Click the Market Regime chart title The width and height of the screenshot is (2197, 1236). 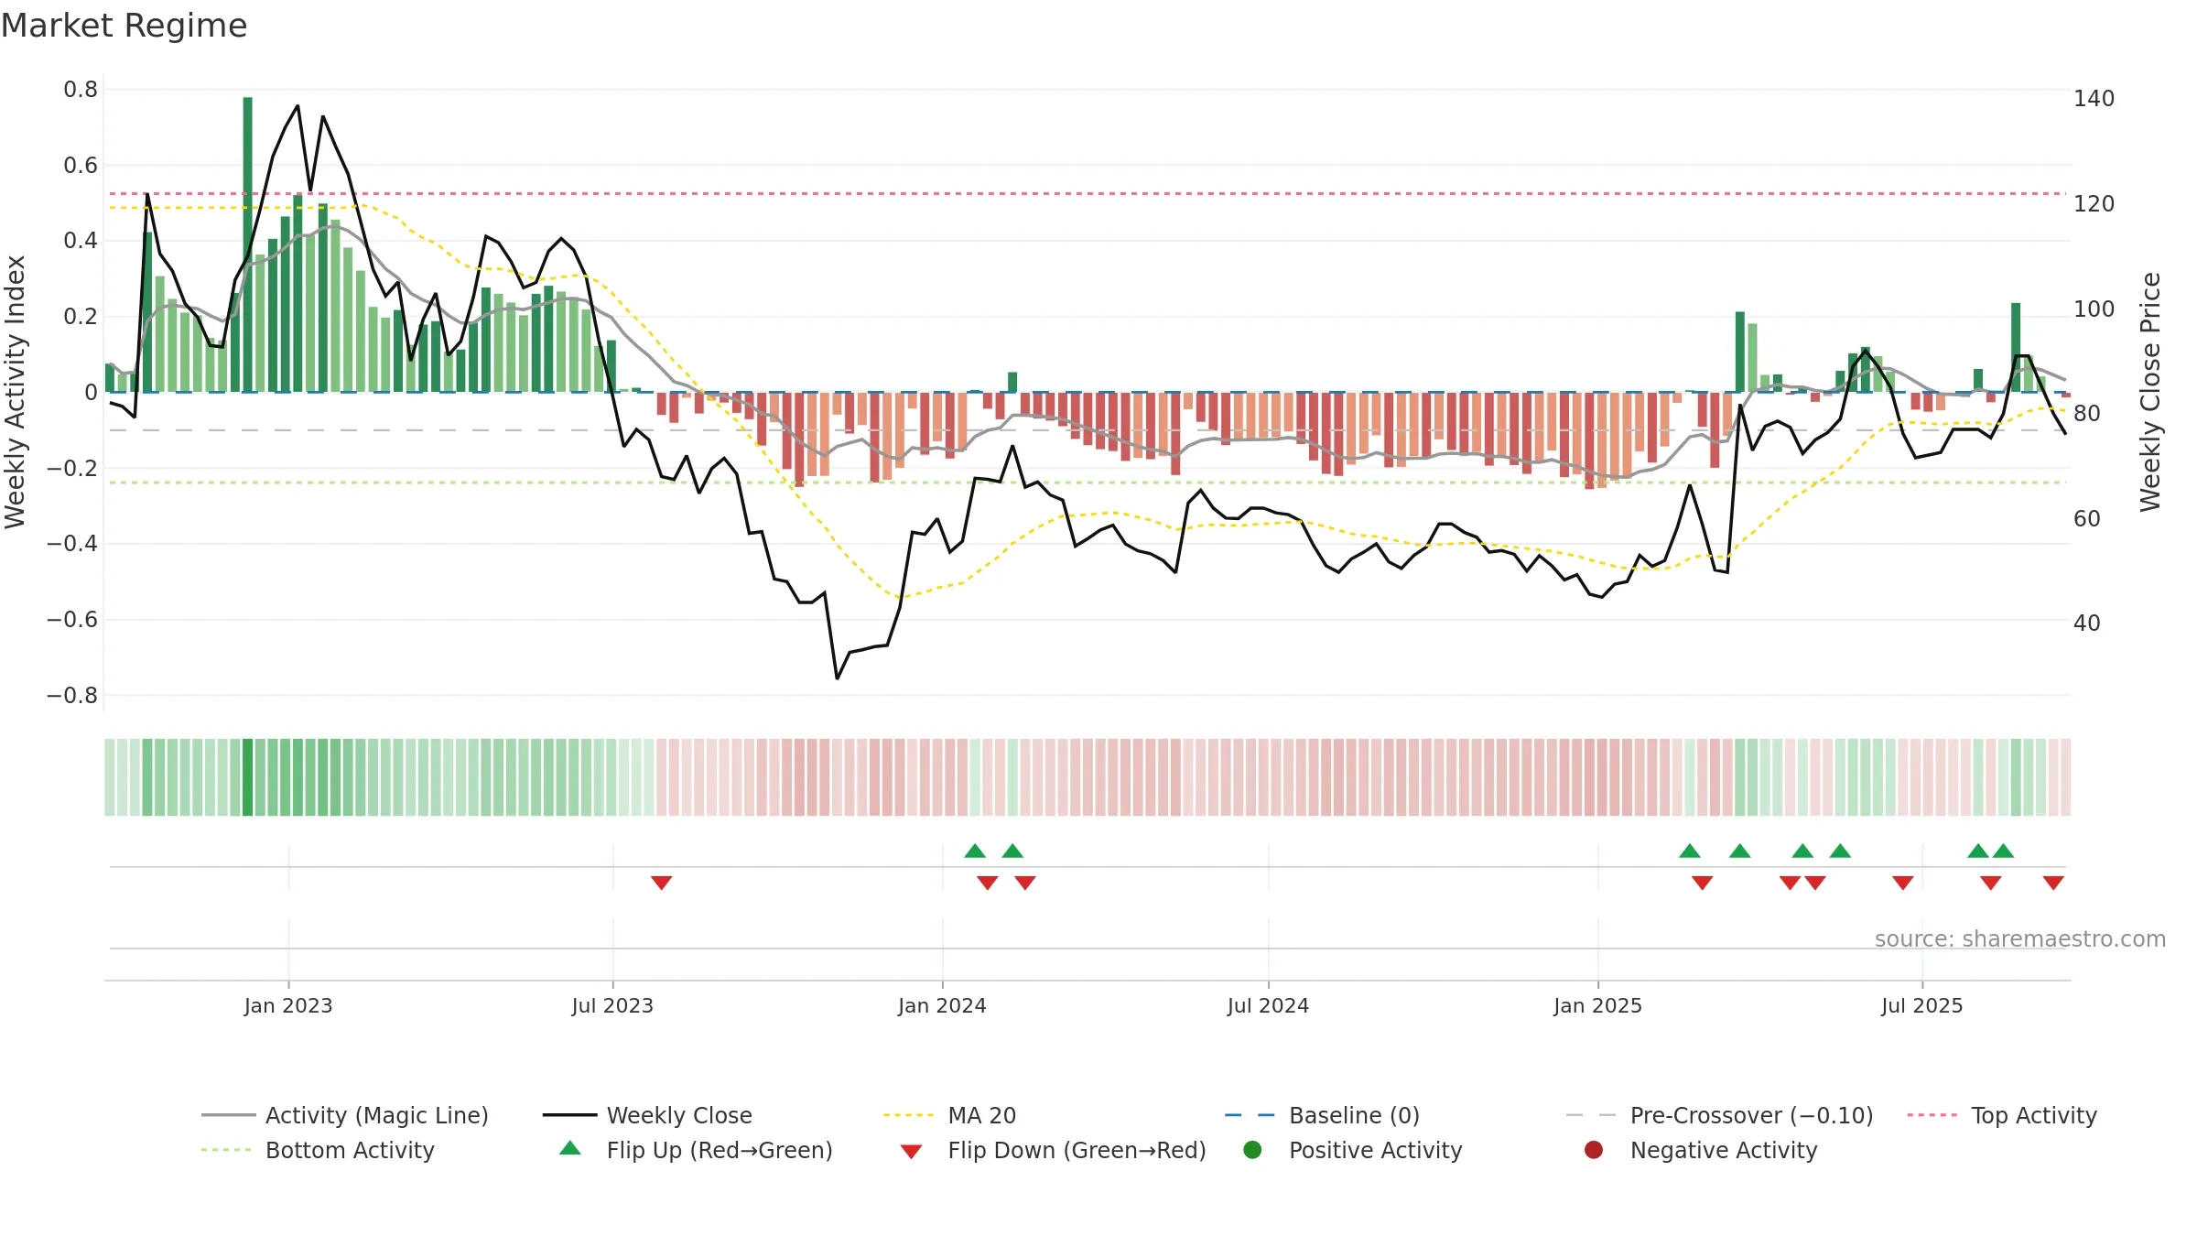click(x=124, y=26)
